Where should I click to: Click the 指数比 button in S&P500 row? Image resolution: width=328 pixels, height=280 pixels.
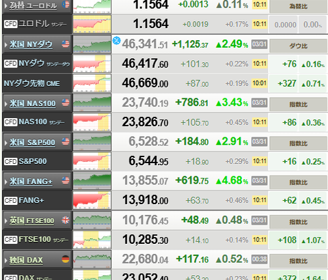[298, 143]
